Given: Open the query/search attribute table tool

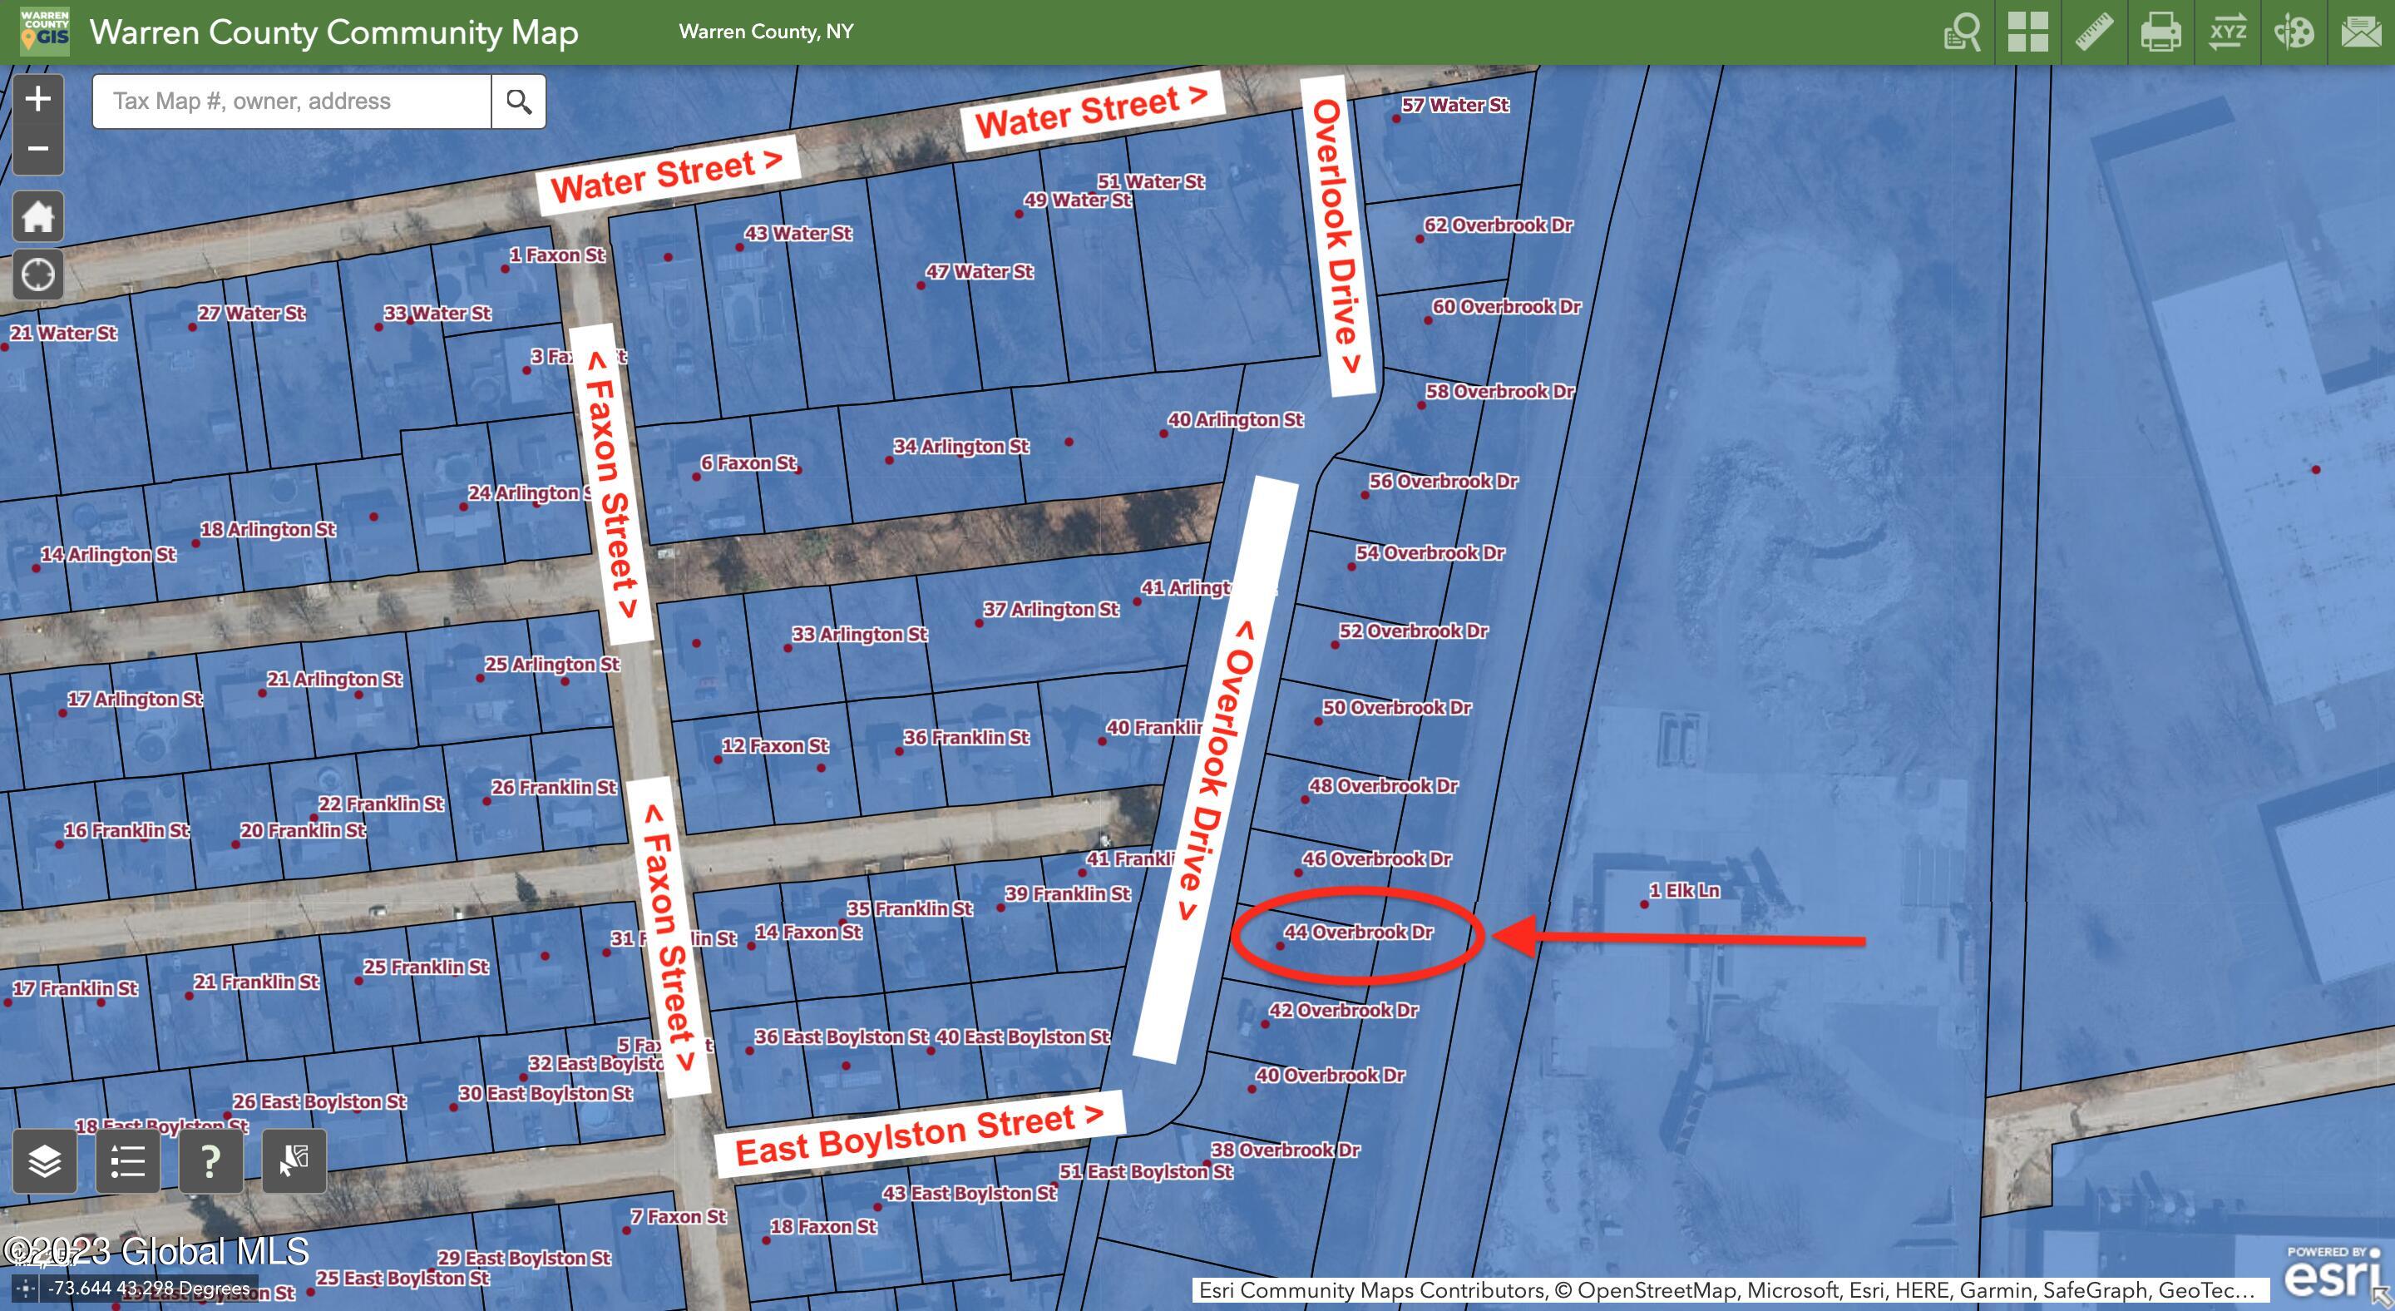Looking at the screenshot, I should pos(1961,32).
